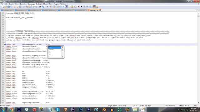Click the Open file toolbar icon

6,7
